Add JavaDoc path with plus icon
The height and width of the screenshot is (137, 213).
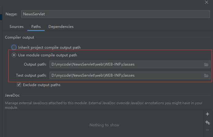pyautogui.click(x=207, y=114)
